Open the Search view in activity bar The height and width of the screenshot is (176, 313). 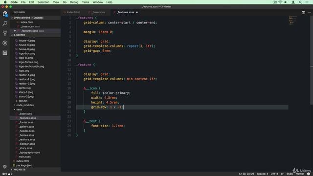click(x=5, y=23)
